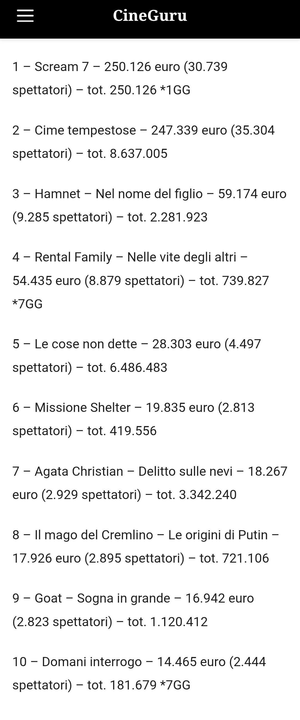The width and height of the screenshot is (300, 720).
Task: Tap the Cime tempestose total 8.637.005
Action: (127, 153)
